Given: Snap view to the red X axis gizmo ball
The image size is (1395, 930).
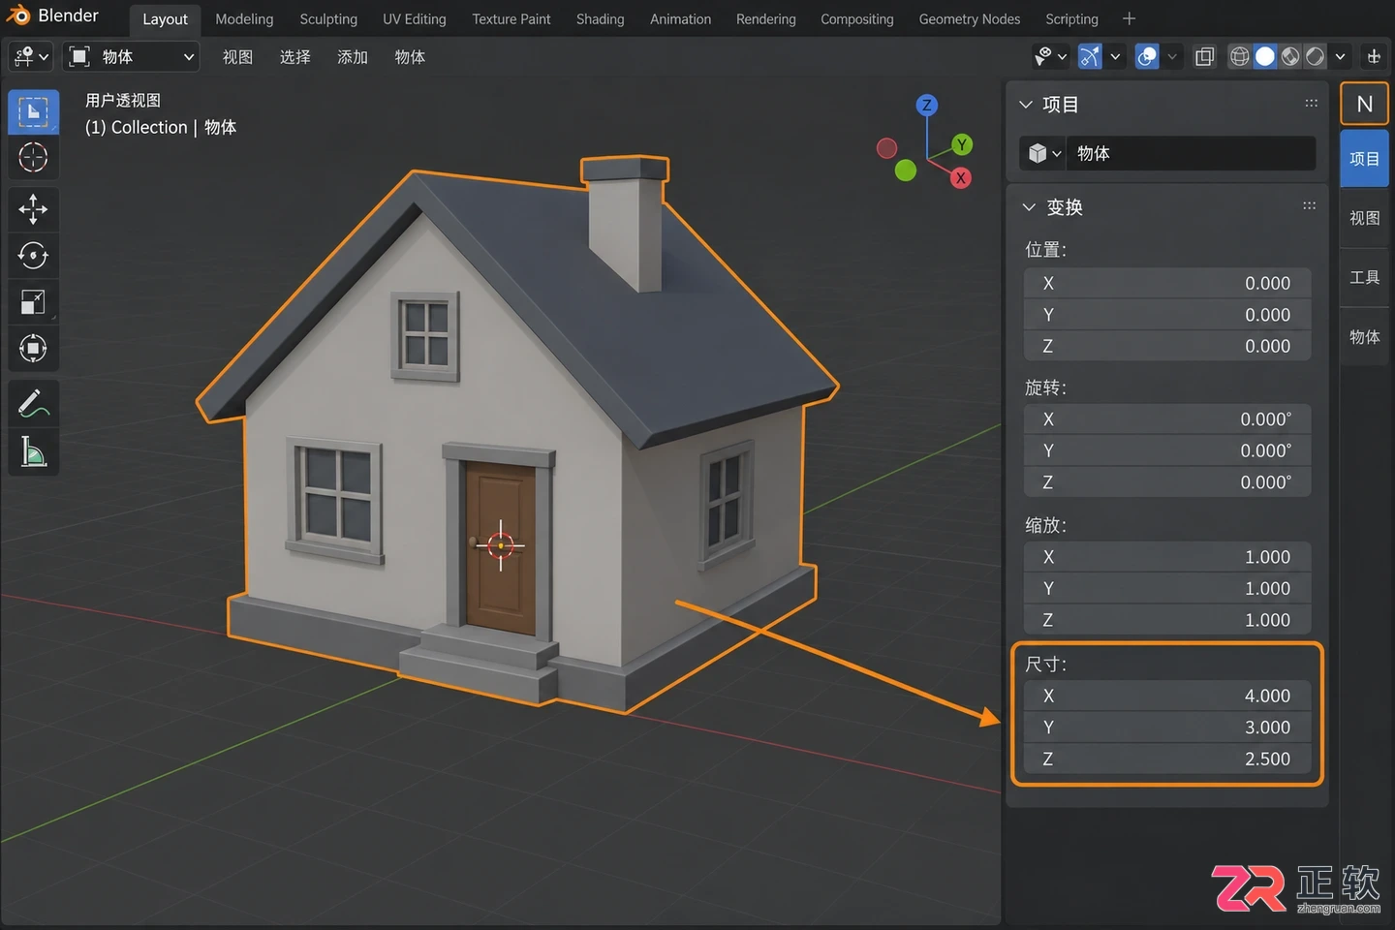Looking at the screenshot, I should coord(960,178).
